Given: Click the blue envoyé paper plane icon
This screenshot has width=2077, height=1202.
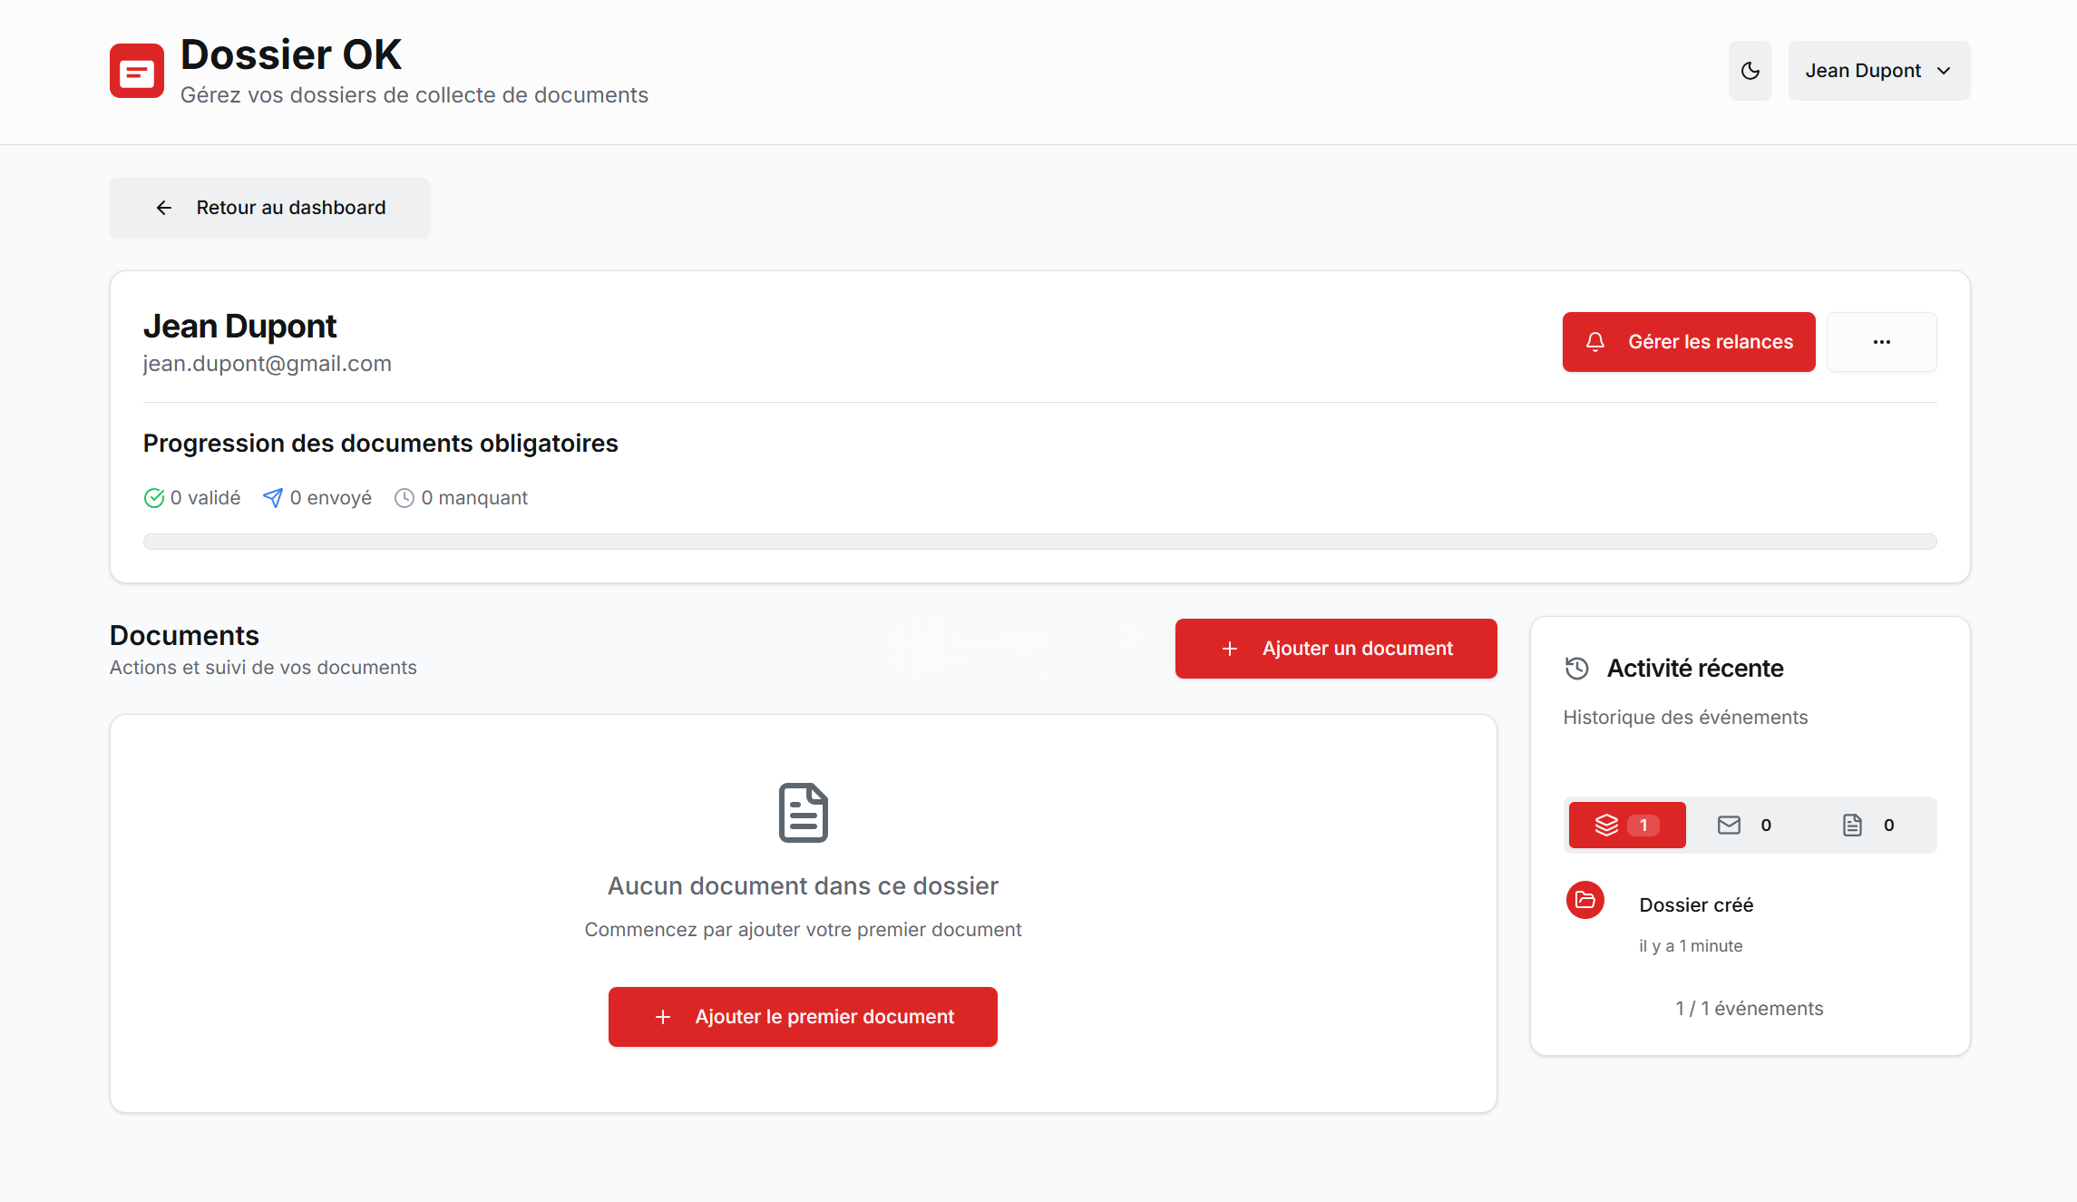Looking at the screenshot, I should [x=272, y=498].
